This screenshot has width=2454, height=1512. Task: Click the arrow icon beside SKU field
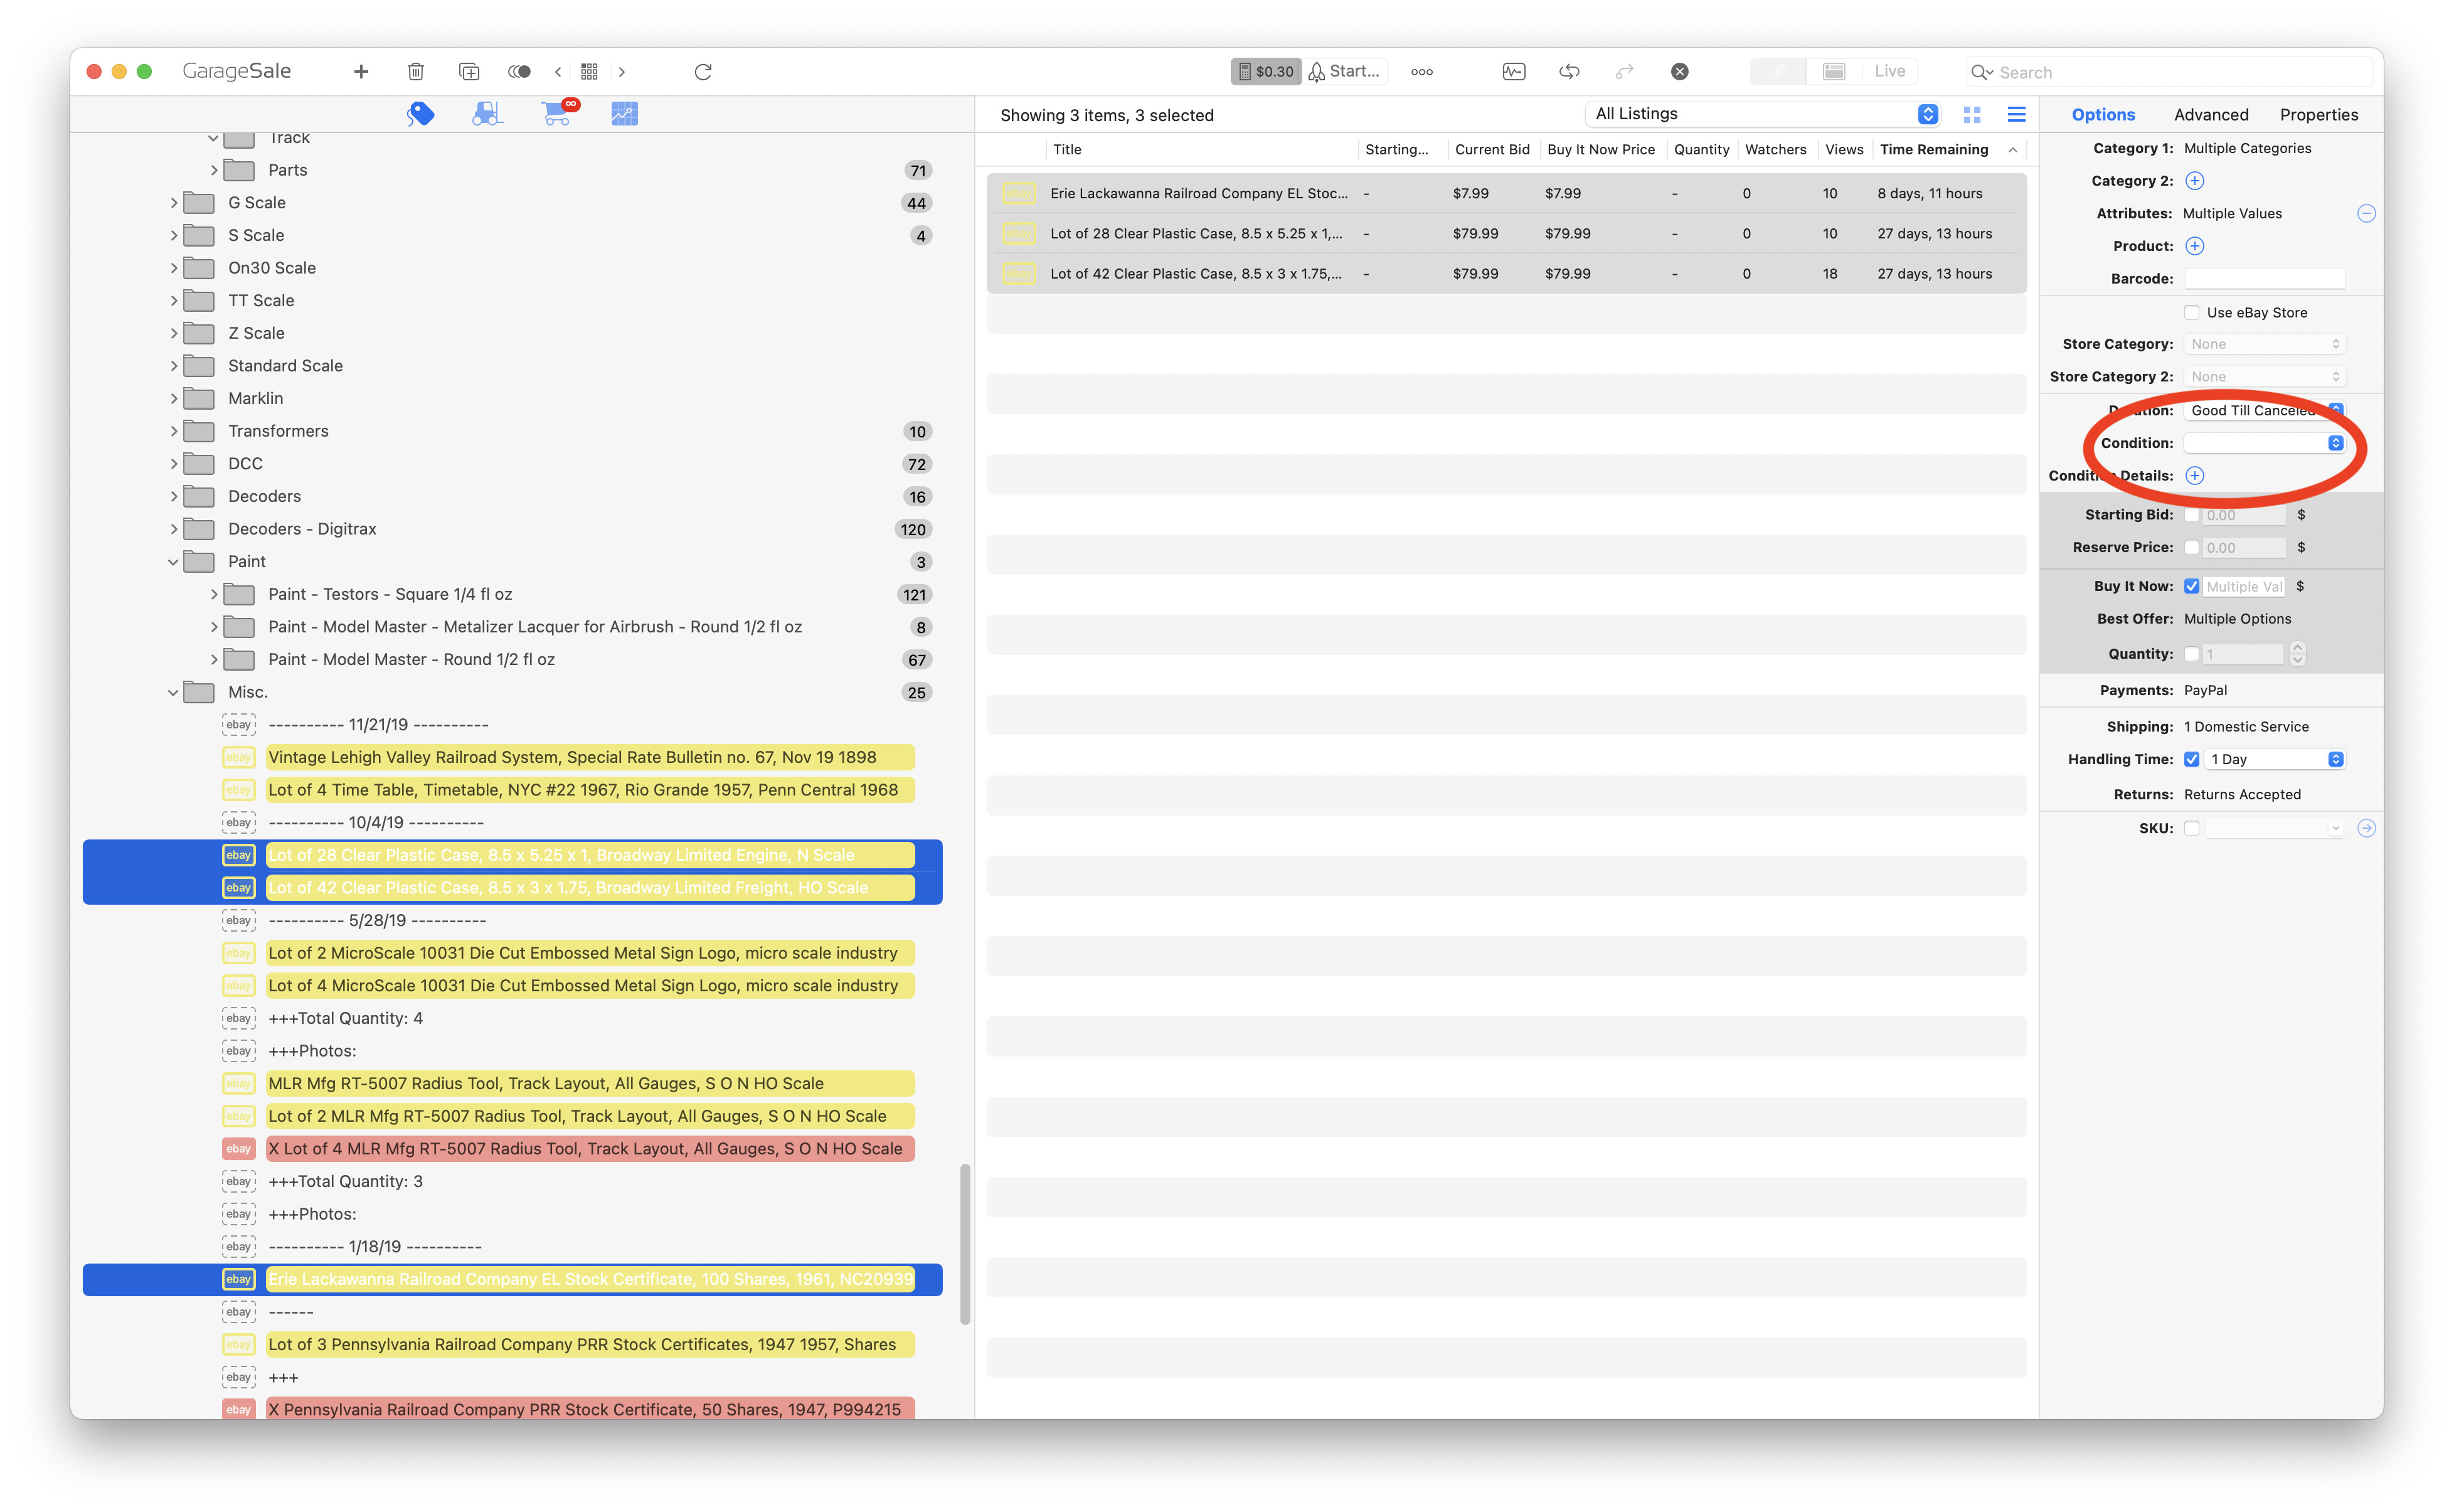(2366, 828)
